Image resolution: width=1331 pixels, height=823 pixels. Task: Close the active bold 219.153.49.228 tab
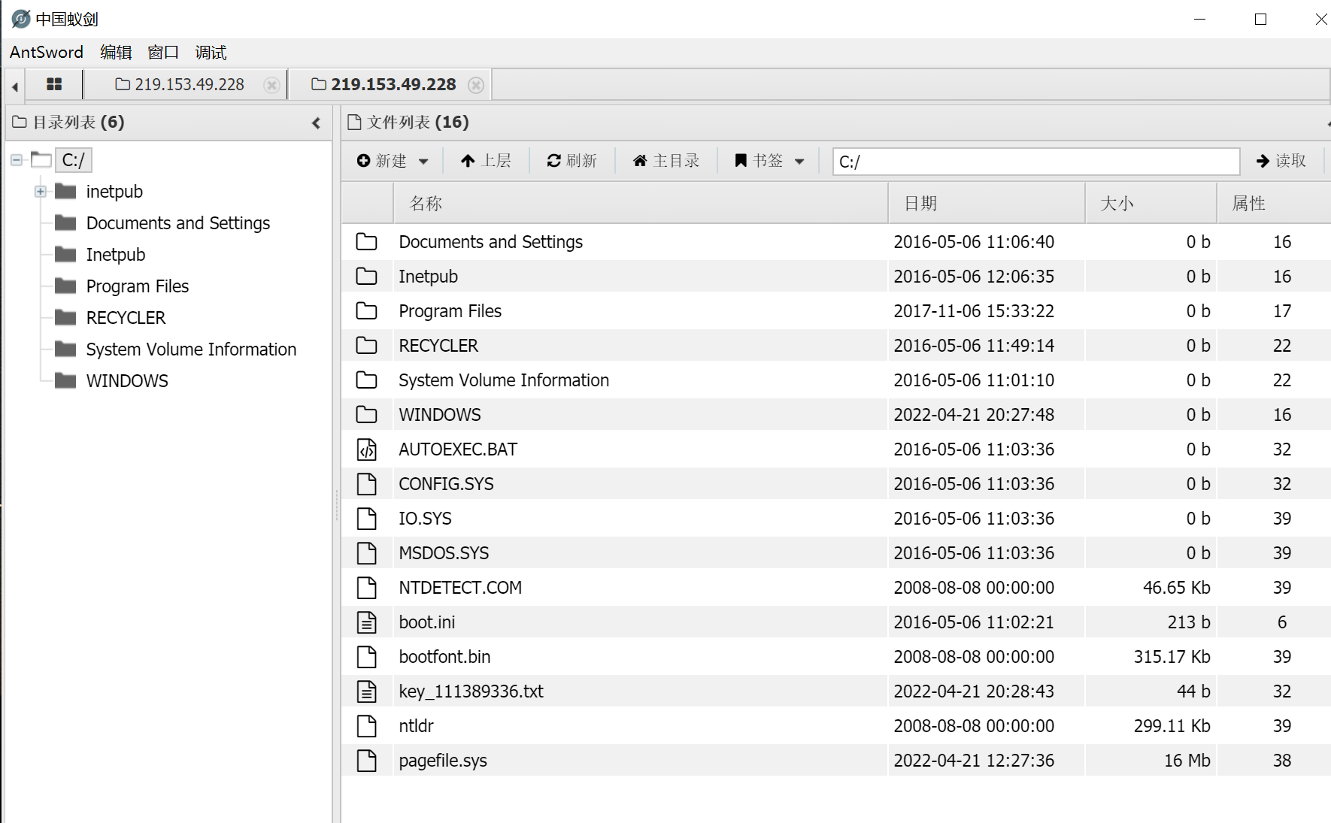point(476,85)
